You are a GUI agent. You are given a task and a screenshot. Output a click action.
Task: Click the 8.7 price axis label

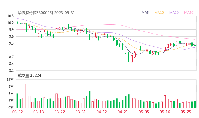point(11,57)
